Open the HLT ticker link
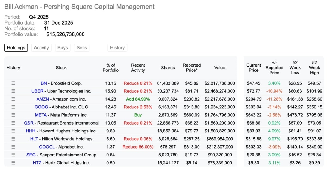Viewport: 327px width, 169px height. 34,139
